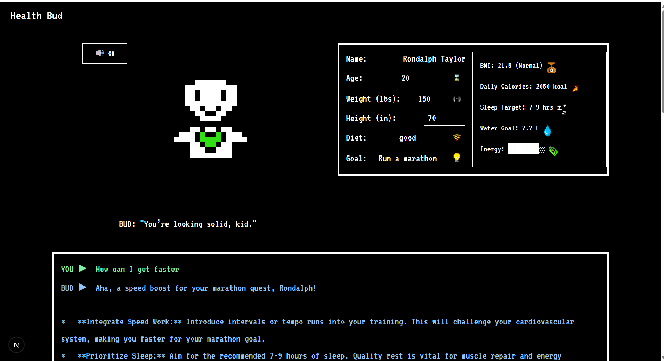The image size is (664, 361).
Task: Click the Sleep Target: 7-9 hrs text
Action: click(517, 107)
